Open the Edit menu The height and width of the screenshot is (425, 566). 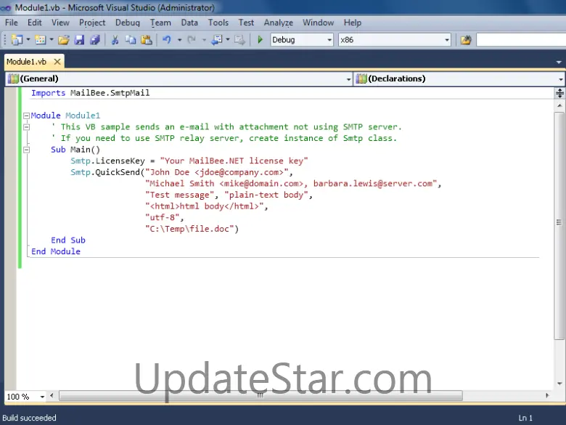(34, 23)
